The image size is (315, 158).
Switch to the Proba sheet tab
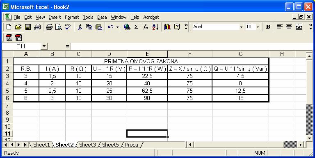[132, 145]
